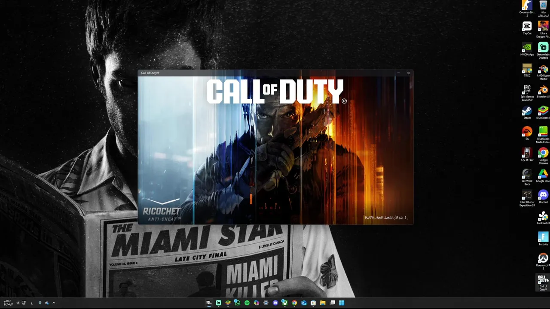The width and height of the screenshot is (550, 309).
Task: Select BlueStacks Multi-Instance shortcut
Action: (x=543, y=134)
